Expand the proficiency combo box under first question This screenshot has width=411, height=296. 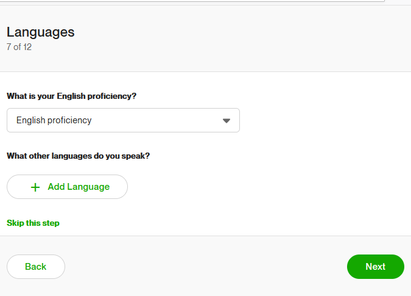(123, 120)
